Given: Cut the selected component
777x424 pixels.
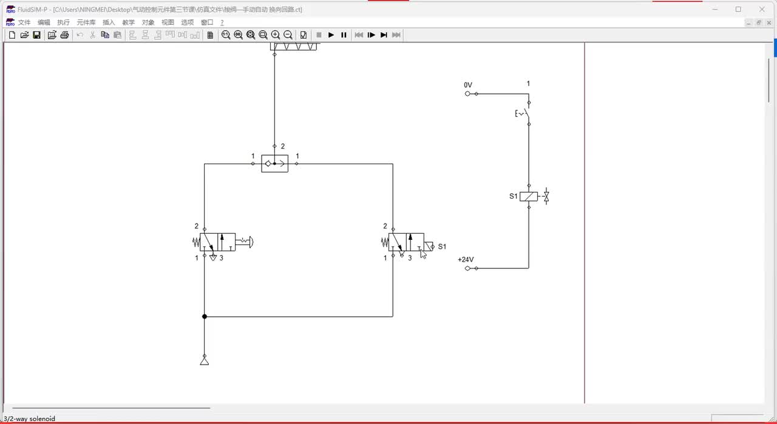Looking at the screenshot, I should tap(93, 35).
